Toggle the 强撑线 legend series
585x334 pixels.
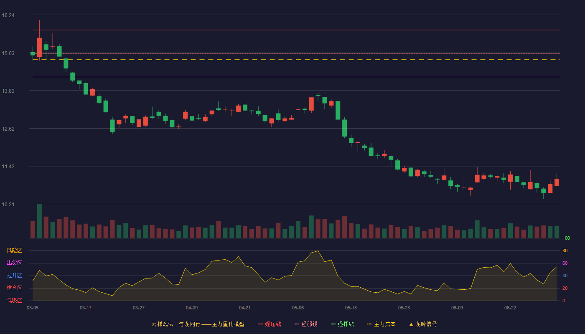(x=342, y=324)
